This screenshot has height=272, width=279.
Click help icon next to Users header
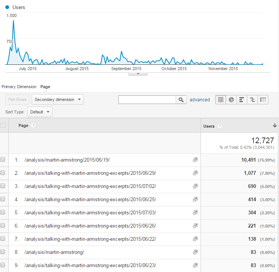pos(220,126)
